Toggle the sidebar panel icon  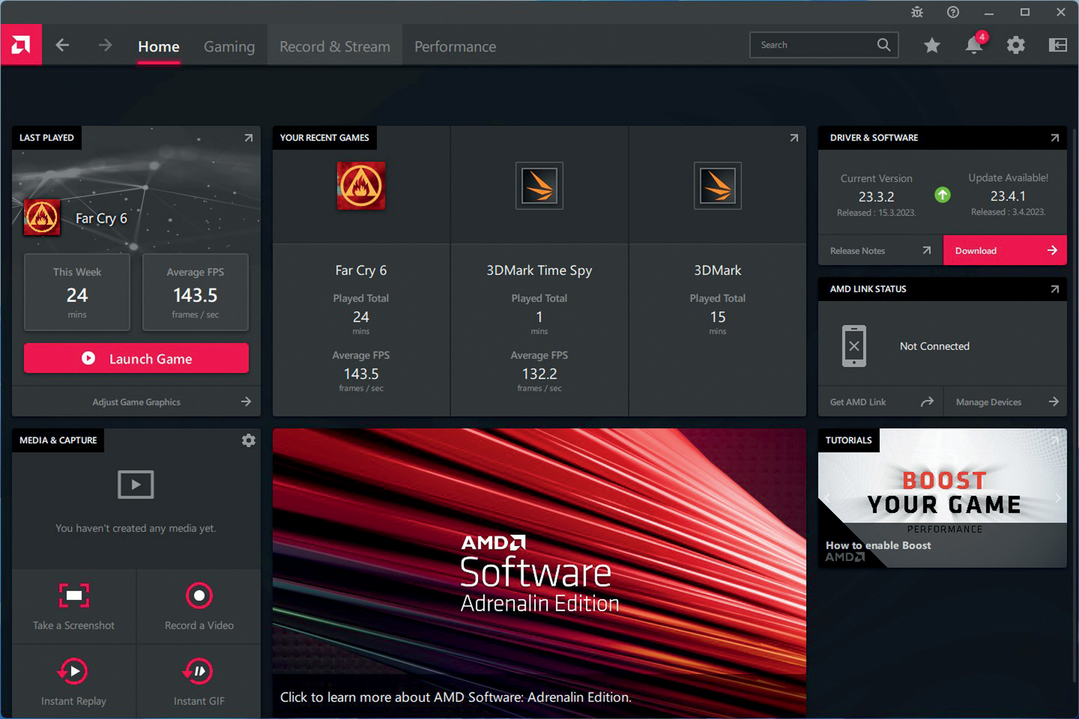coord(1058,45)
